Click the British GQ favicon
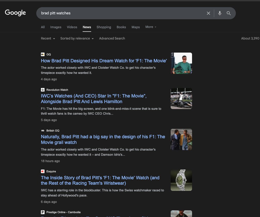The width and height of the screenshot is (260, 217). tap(43, 131)
